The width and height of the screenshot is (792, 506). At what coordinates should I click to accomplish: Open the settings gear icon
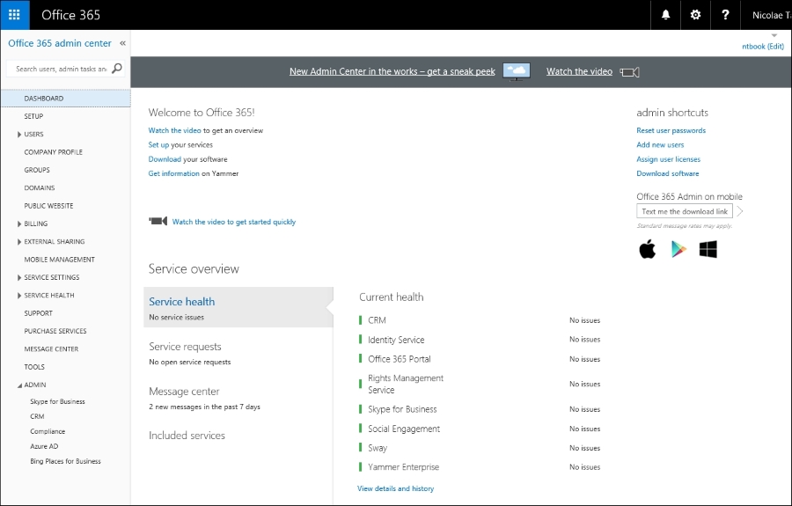click(x=695, y=15)
